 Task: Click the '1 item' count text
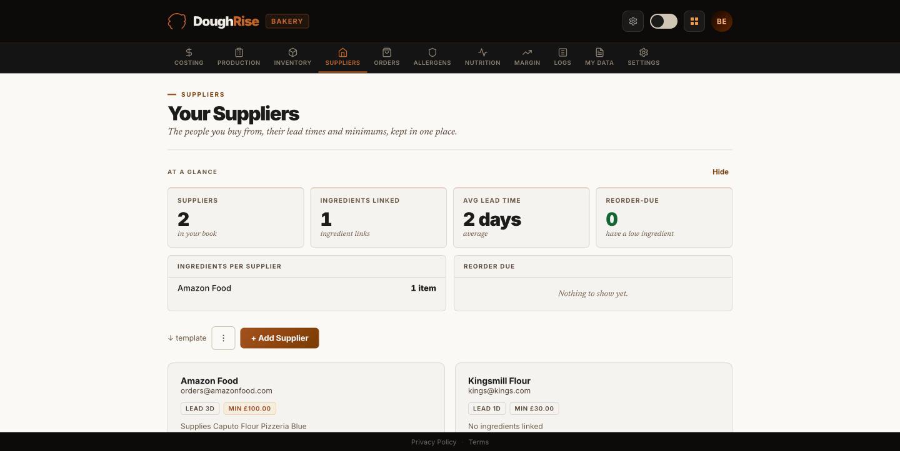pos(424,288)
